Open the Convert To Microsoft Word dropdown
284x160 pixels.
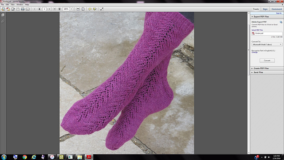[267, 44]
